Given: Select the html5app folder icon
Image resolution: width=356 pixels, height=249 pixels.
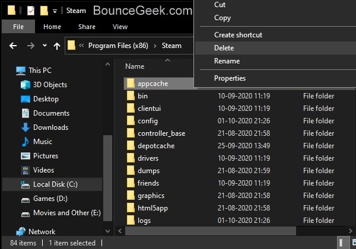Looking at the screenshot, I should [x=131, y=208].
